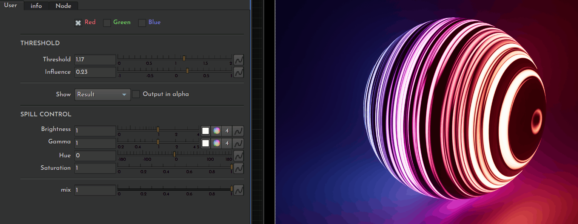Click the Hue value input field
This screenshot has width=578, height=224.
pos(95,156)
